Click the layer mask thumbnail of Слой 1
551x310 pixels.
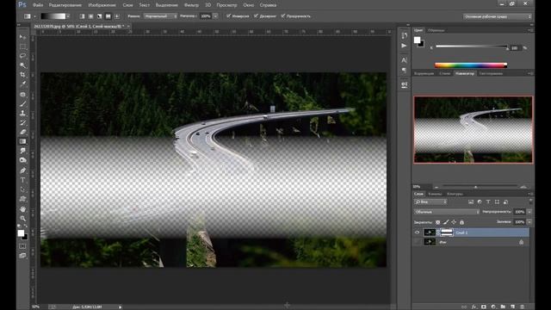point(447,232)
